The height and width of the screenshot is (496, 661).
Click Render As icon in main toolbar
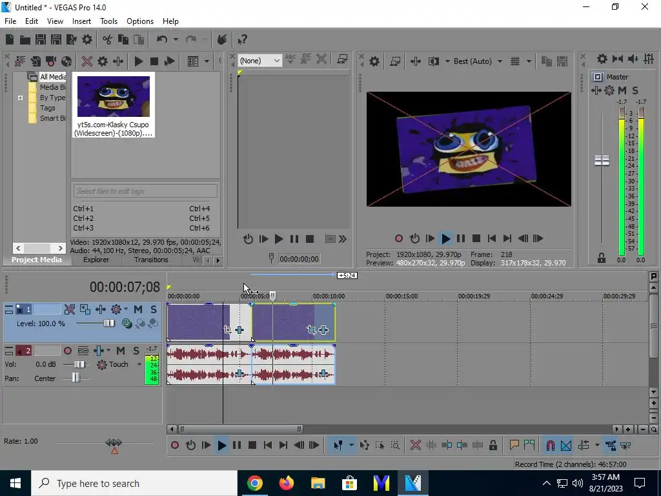click(72, 39)
